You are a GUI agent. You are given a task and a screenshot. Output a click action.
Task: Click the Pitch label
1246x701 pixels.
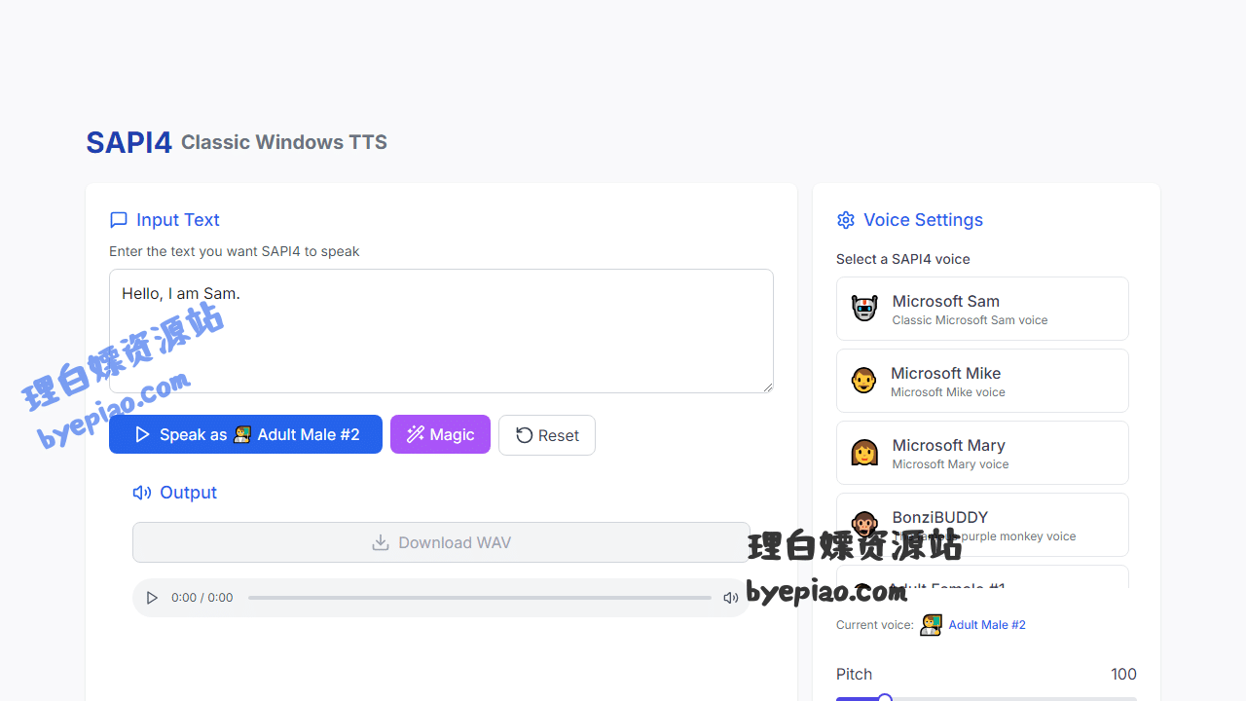click(854, 675)
